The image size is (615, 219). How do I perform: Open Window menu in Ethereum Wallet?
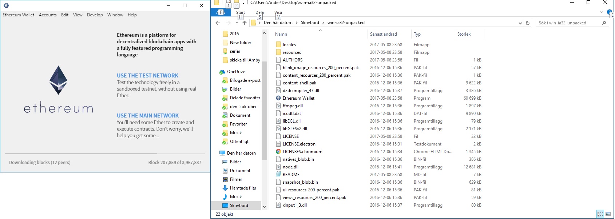tap(115, 15)
